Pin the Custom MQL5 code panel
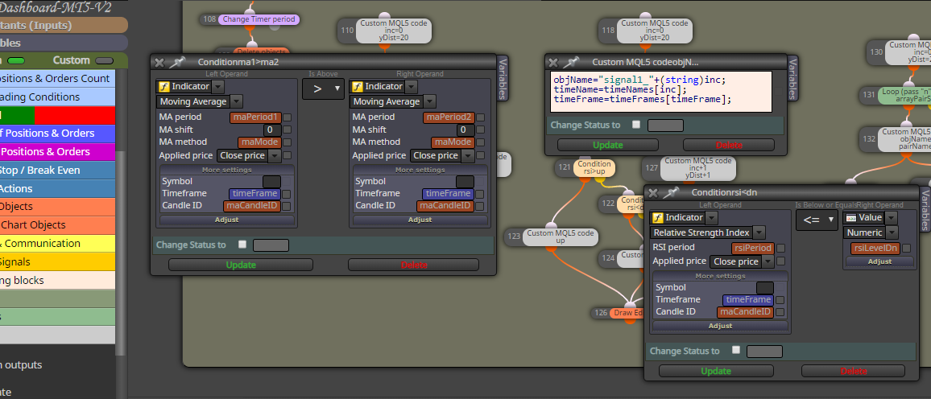Image resolution: width=931 pixels, height=399 pixels. point(570,62)
